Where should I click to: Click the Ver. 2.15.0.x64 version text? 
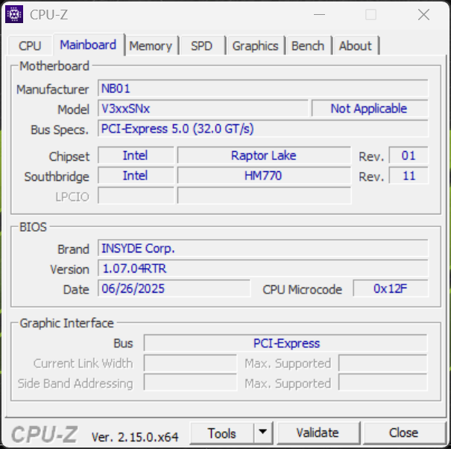click(x=135, y=437)
